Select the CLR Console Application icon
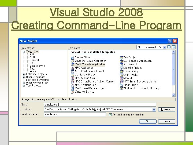 pyautogui.click(x=121, y=61)
